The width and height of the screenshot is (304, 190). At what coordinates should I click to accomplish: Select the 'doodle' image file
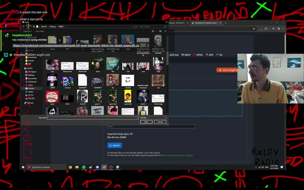[x=128, y=82]
